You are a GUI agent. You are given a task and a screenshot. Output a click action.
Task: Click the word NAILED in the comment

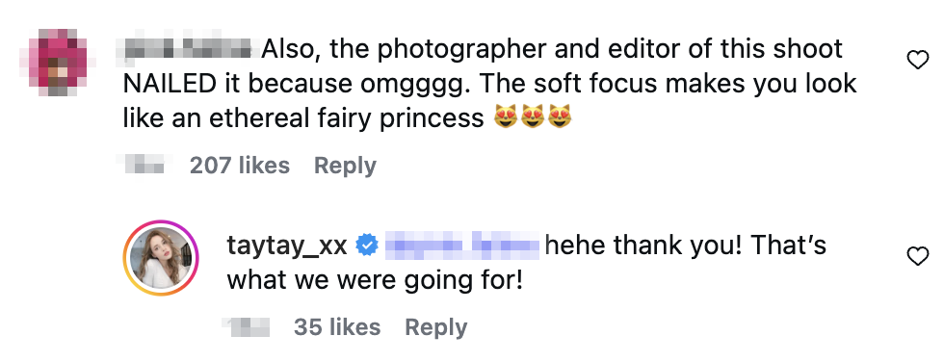pos(170,84)
